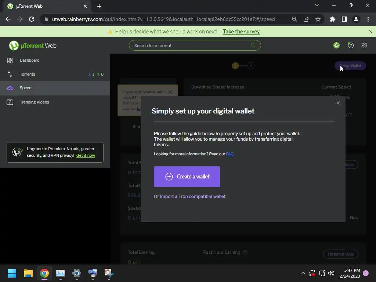The width and height of the screenshot is (376, 282).
Task: Open the Chrome profile icon
Action: tap(356, 19)
